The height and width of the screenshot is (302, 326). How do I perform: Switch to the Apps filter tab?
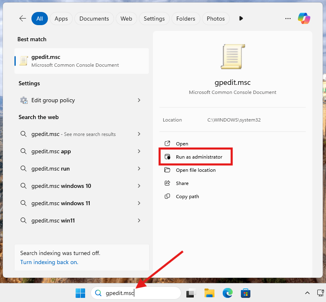pyautogui.click(x=61, y=19)
